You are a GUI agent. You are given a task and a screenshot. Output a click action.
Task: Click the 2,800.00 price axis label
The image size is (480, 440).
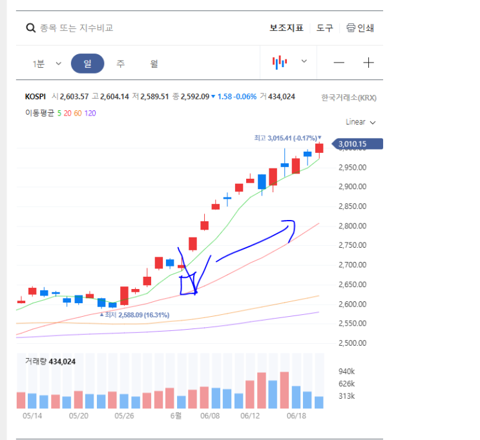352,226
